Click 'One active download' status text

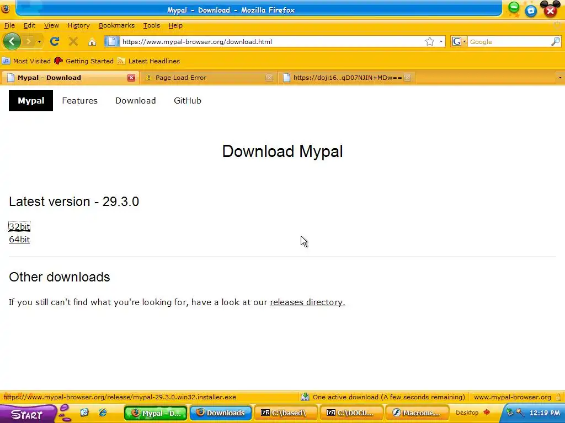388,397
